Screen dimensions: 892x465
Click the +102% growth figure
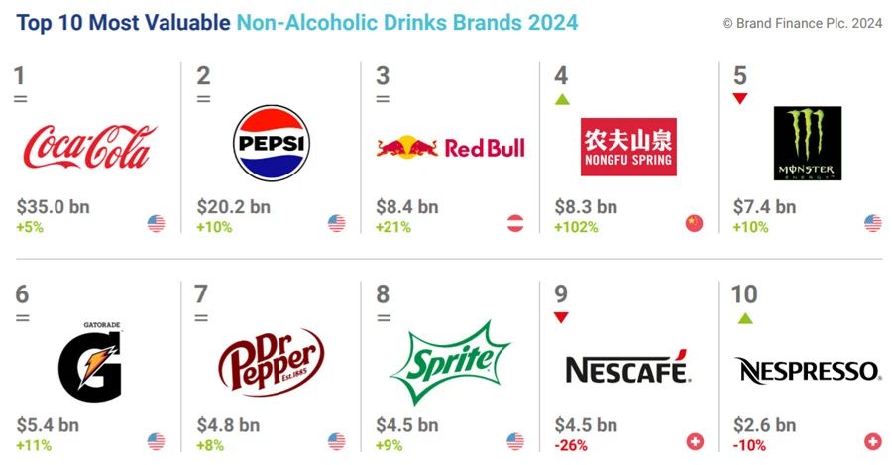coord(576,228)
